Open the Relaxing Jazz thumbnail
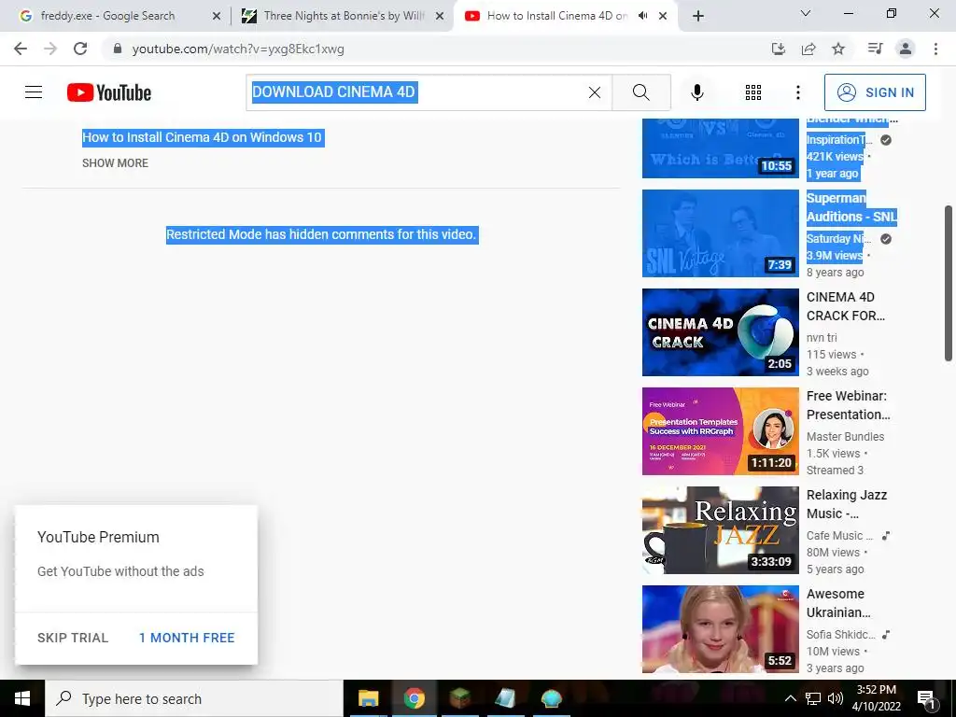956x717 pixels. point(720,530)
